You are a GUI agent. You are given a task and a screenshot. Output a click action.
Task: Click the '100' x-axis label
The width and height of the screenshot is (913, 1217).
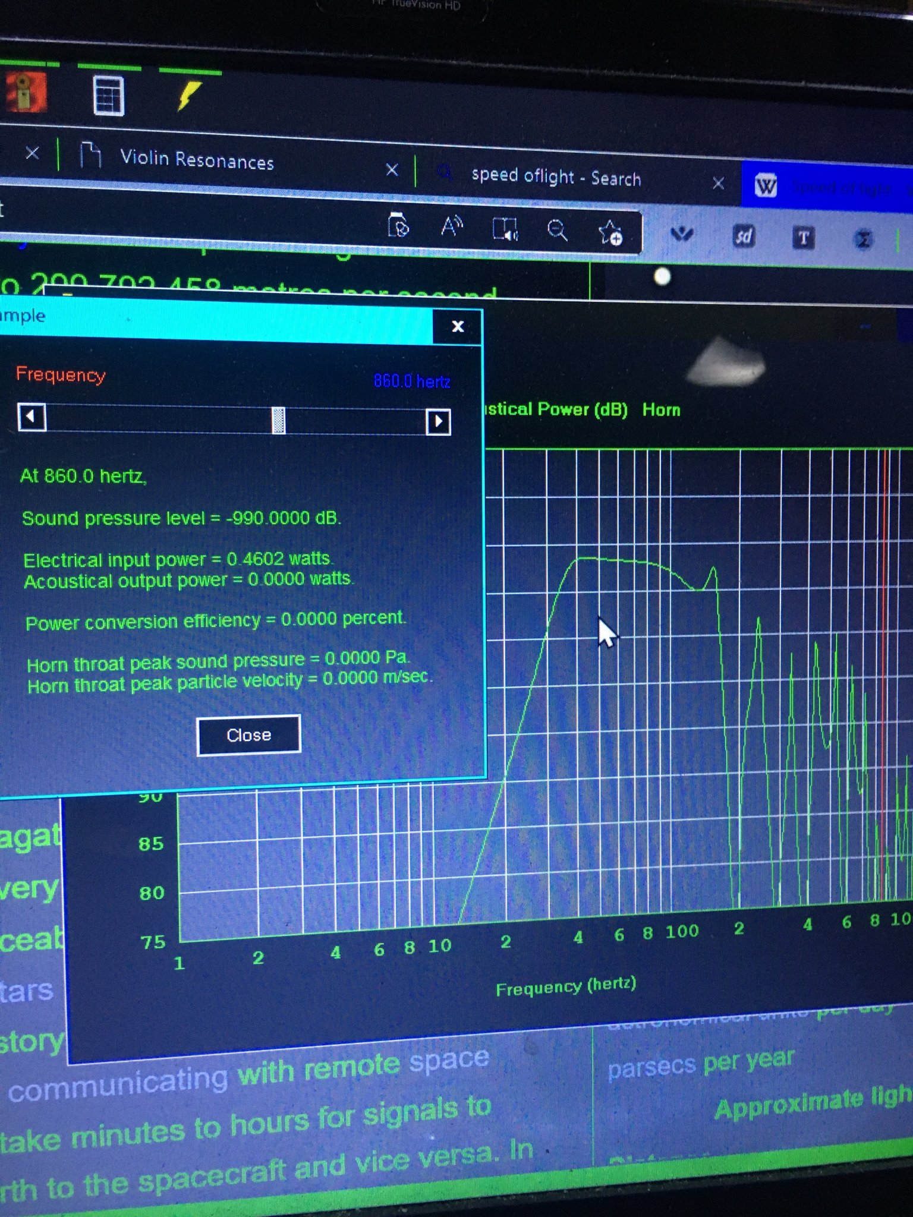tap(682, 931)
